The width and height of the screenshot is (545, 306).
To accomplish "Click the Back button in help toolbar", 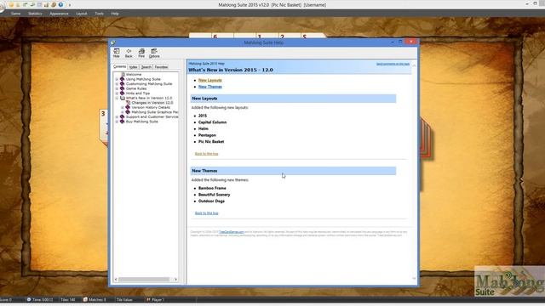I will click(x=129, y=53).
